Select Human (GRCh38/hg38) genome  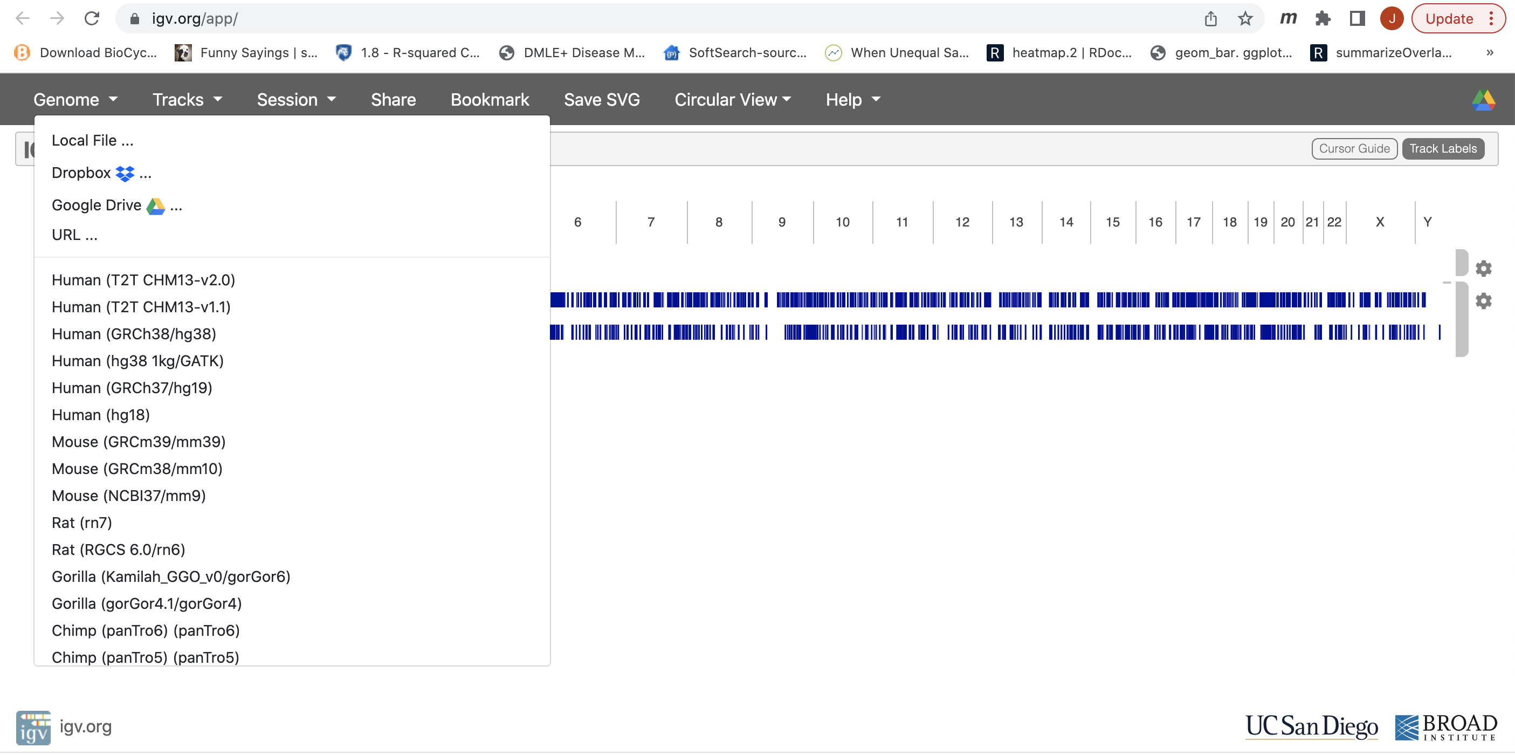coord(134,334)
